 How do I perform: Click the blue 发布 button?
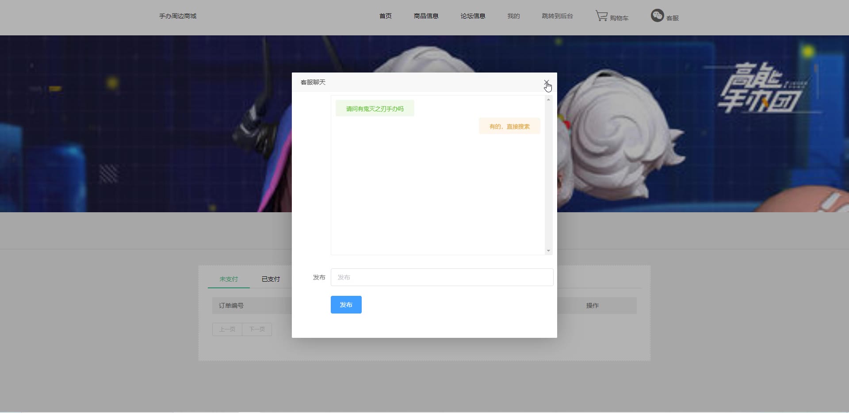346,305
